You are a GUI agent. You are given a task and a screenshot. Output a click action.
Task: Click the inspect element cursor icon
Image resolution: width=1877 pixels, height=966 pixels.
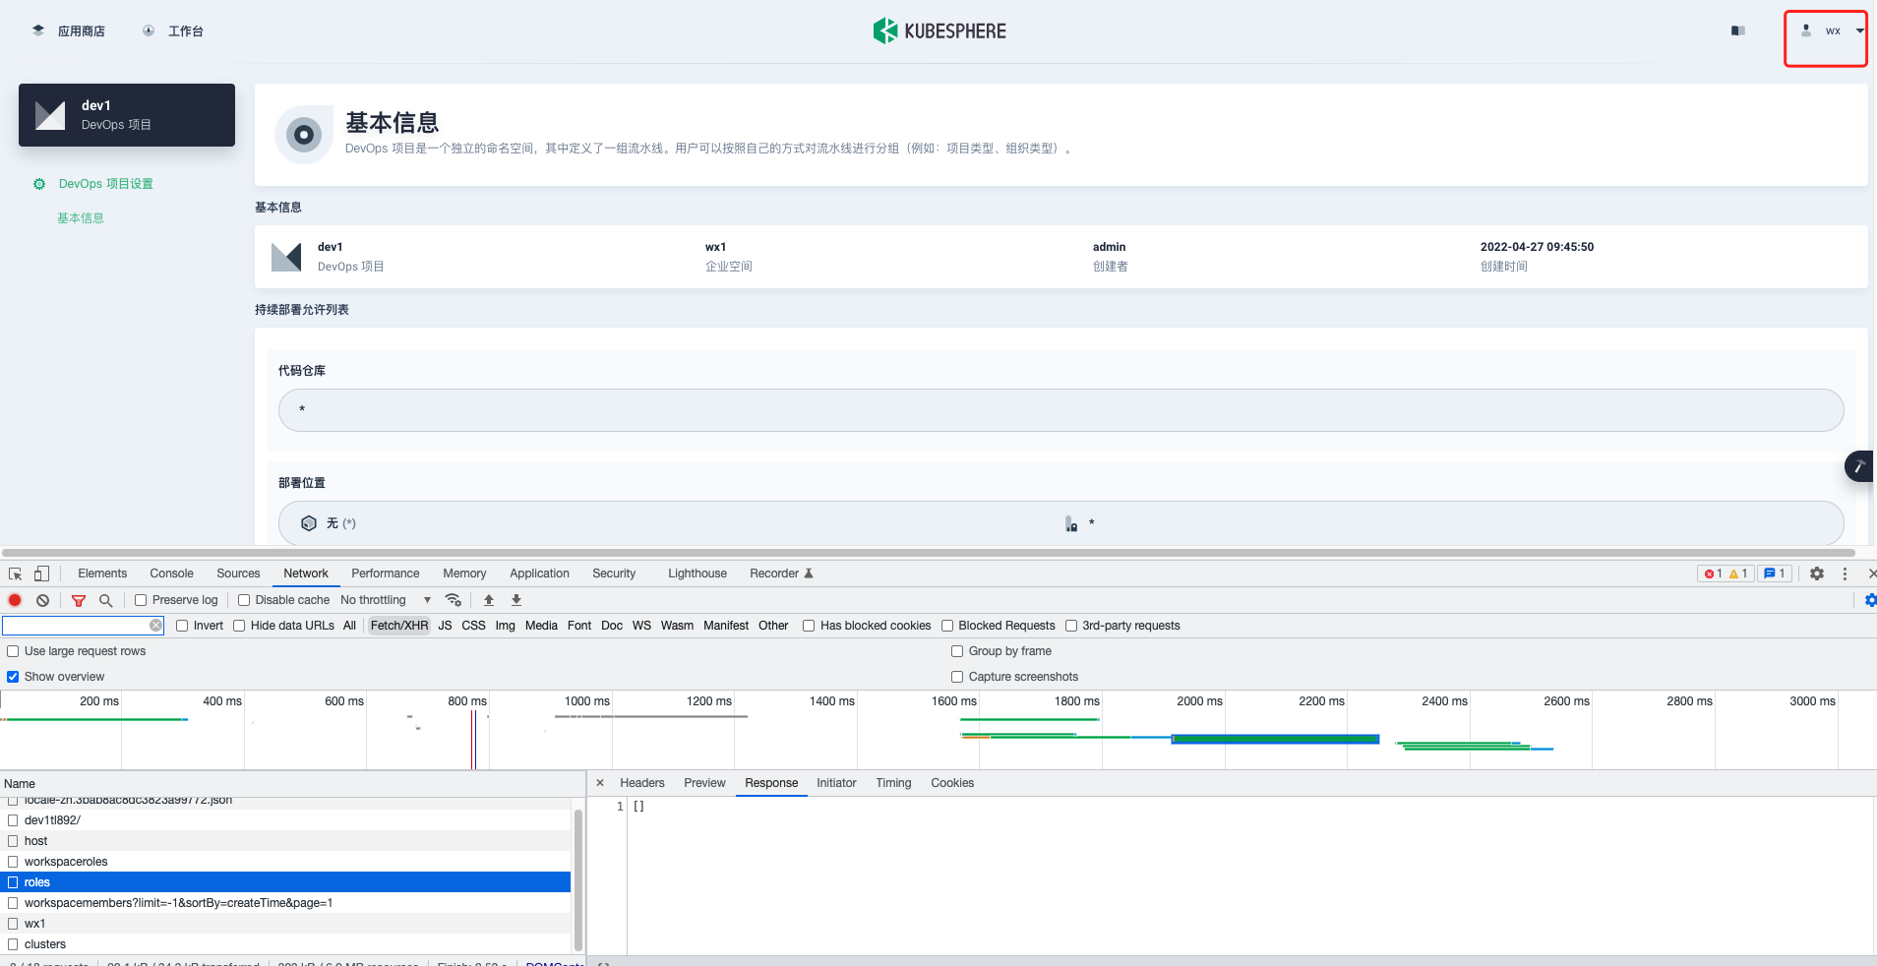(14, 574)
